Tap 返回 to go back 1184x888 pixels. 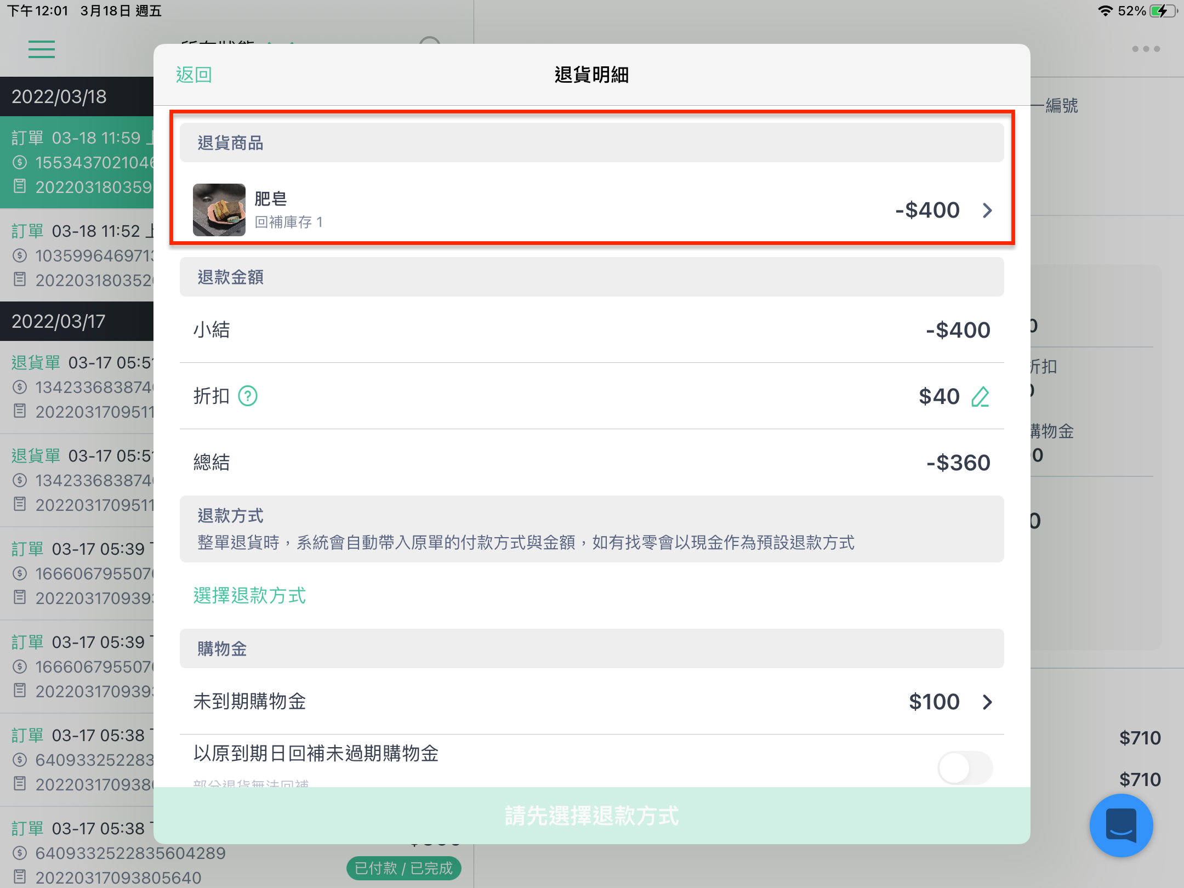tap(193, 75)
